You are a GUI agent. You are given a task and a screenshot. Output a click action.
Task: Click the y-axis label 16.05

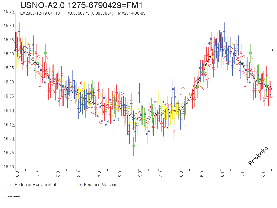pos(9,96)
